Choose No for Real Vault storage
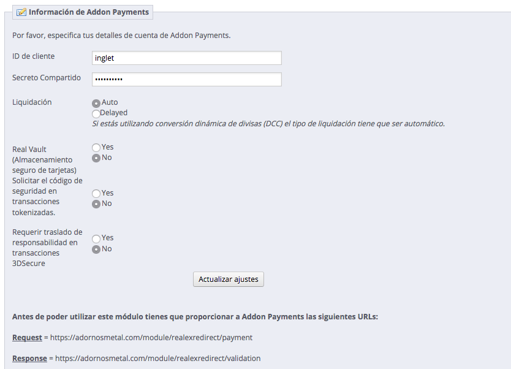 pyautogui.click(x=96, y=158)
